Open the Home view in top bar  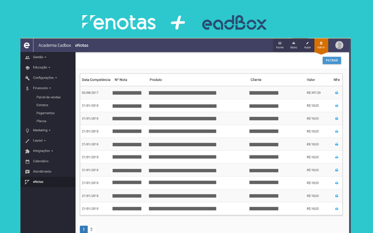280,45
